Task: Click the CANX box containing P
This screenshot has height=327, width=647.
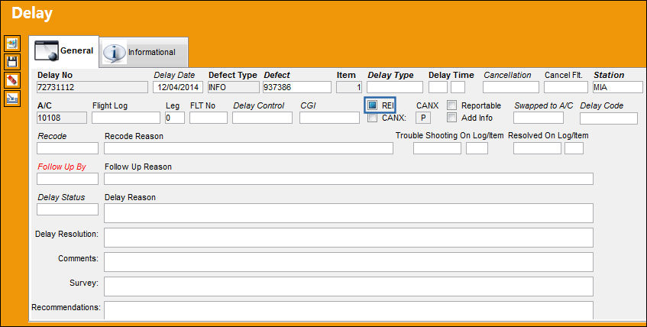Action: point(423,118)
